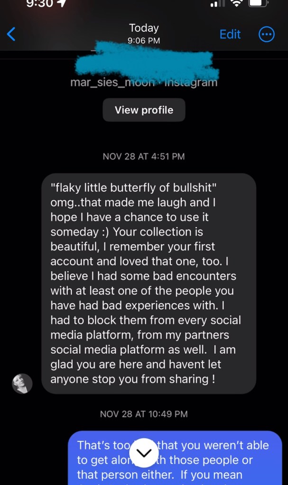Tap the Edit button
The height and width of the screenshot is (485, 288).
(x=230, y=34)
